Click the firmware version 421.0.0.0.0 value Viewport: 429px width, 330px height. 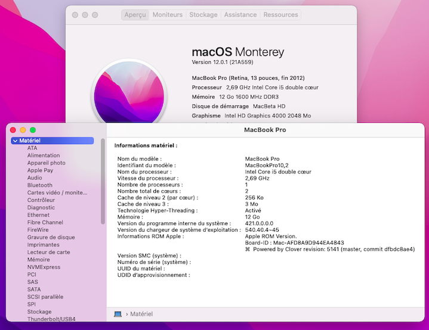coord(259,223)
